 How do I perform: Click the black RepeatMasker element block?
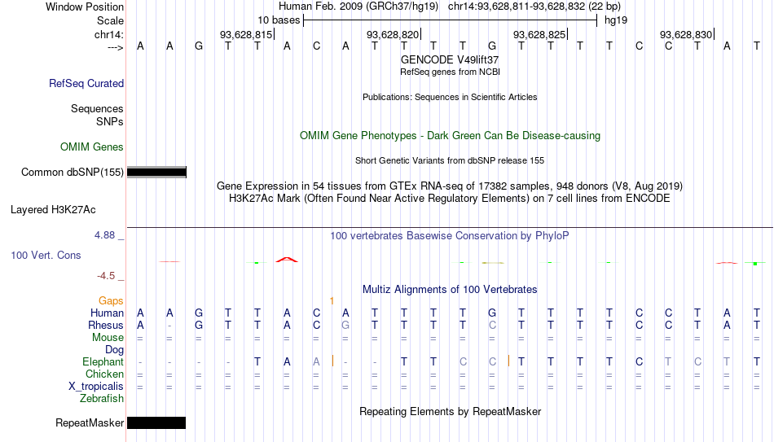[156, 422]
